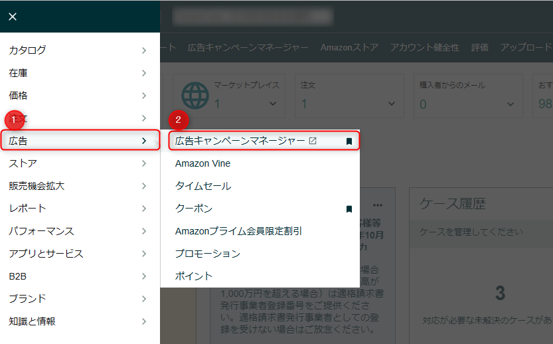
Task: Expand the 購入者からのメール dropdown arrow
Action: coord(511,104)
